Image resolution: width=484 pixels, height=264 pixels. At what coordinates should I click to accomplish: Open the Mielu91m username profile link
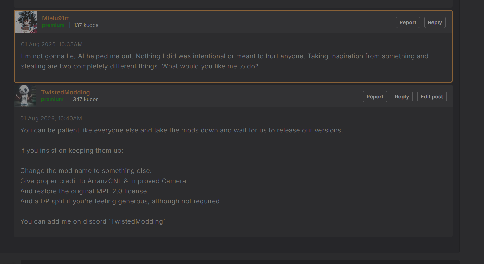point(56,18)
